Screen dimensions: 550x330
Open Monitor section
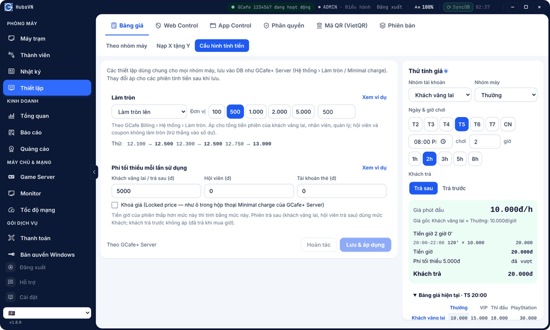pyautogui.click(x=47, y=193)
